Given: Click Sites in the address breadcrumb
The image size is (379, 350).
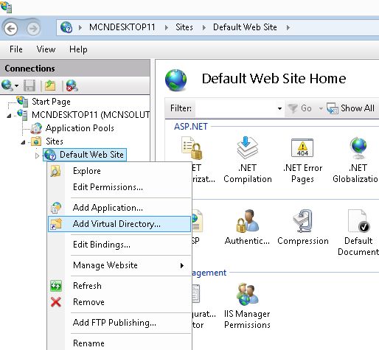Looking at the screenshot, I should [184, 27].
